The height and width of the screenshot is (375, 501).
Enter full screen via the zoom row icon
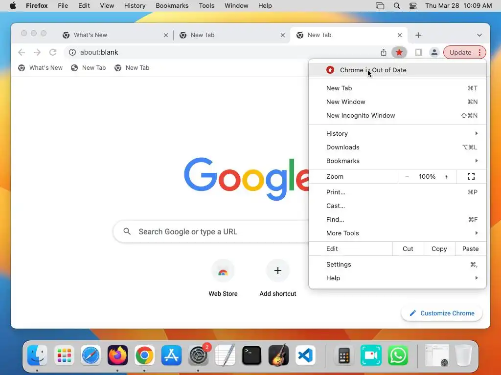pyautogui.click(x=471, y=176)
